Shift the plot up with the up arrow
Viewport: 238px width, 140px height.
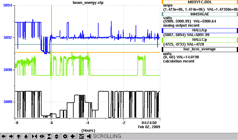point(18,136)
